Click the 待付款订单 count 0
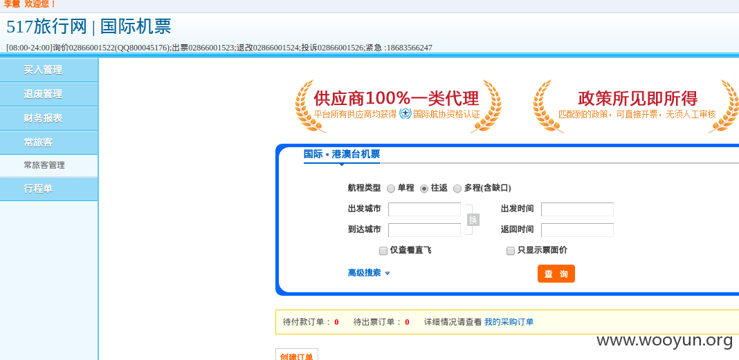 click(336, 323)
